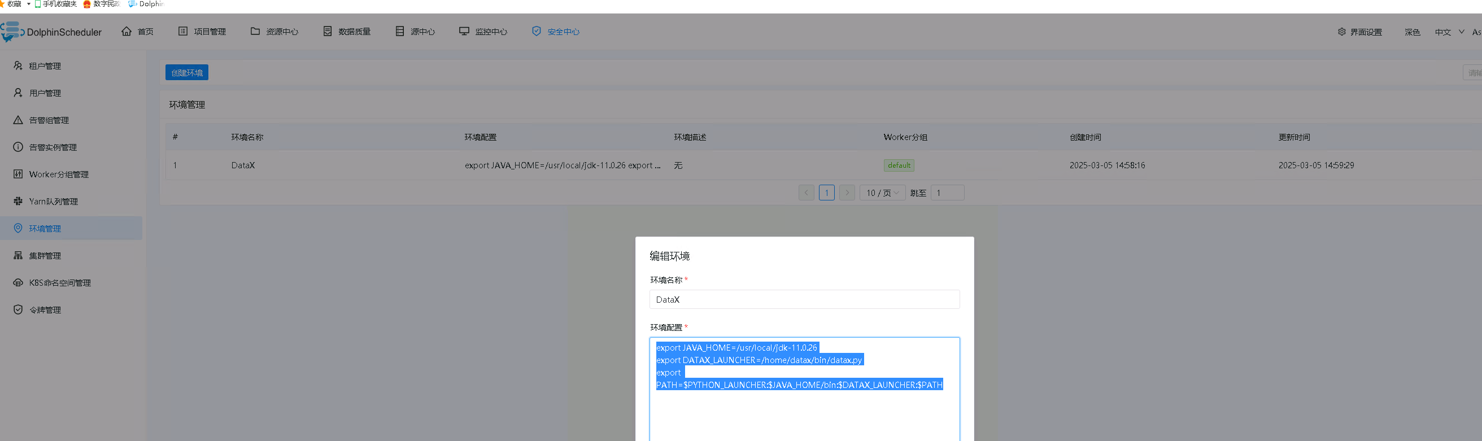
Task: Go to next page with right arrow
Action: coord(847,193)
